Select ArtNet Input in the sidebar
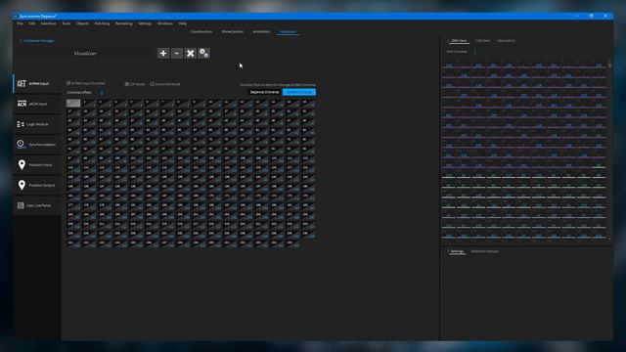 coord(37,83)
